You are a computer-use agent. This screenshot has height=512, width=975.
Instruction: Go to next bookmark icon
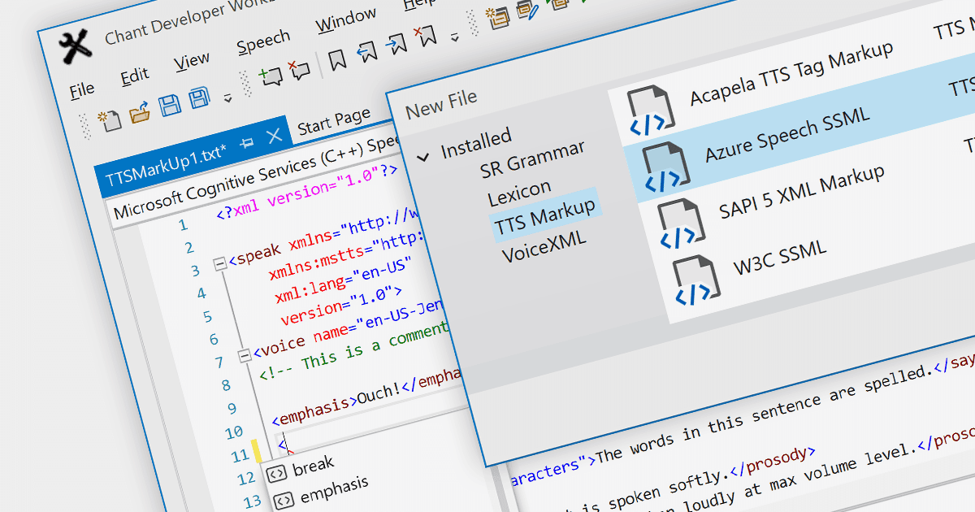[x=396, y=45]
